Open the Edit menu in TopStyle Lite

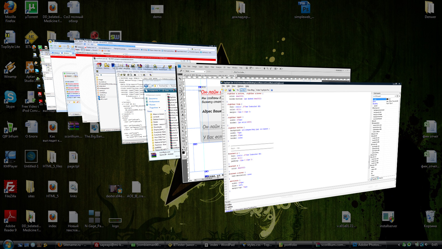pos(228,86)
